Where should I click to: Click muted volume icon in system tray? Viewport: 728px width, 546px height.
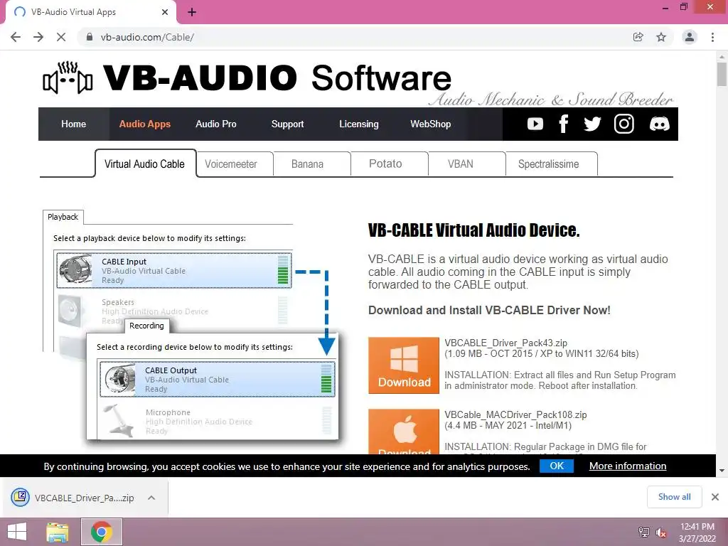660,532
